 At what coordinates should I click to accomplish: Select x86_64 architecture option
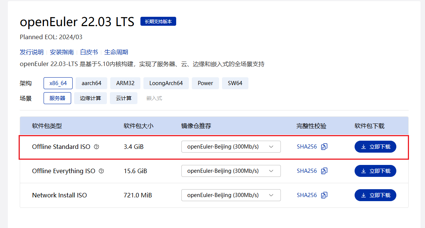coord(58,83)
